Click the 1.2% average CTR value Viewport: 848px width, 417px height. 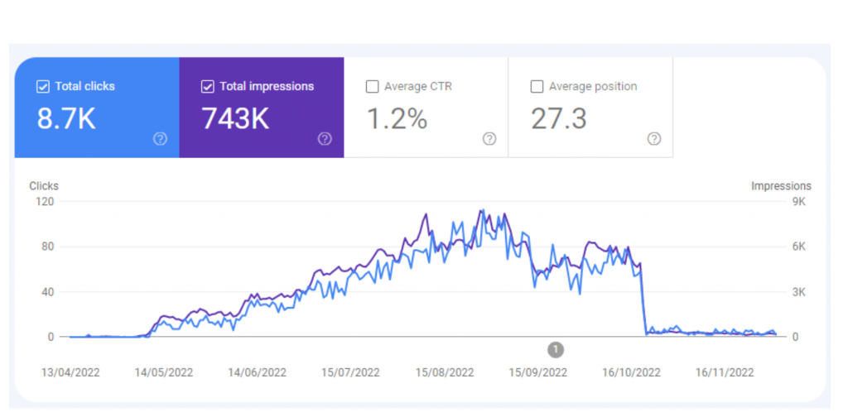coord(396,119)
